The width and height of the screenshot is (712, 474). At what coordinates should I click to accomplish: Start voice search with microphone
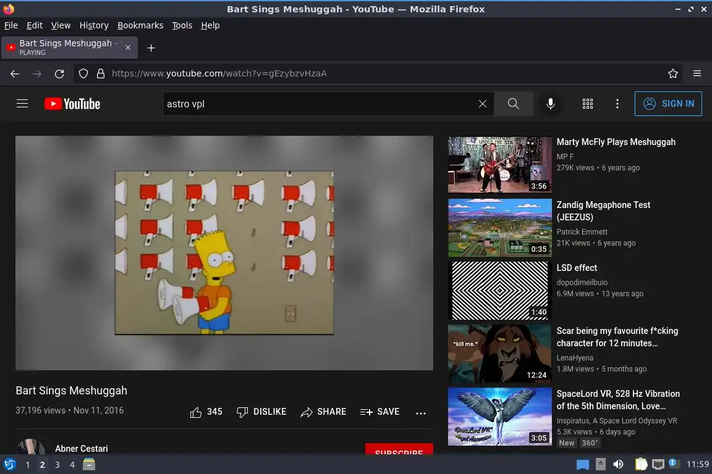[x=550, y=104]
